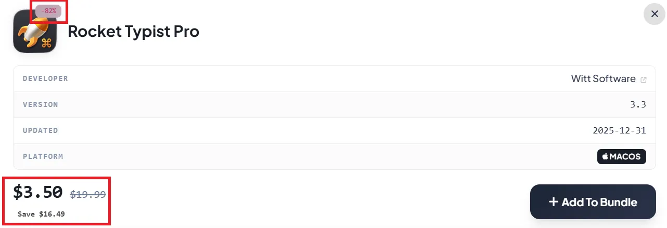667x228 pixels.
Task: Click the DEVELOPER row label
Action: click(45, 78)
